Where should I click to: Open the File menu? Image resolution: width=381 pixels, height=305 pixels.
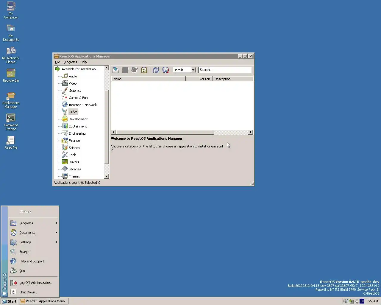57,62
